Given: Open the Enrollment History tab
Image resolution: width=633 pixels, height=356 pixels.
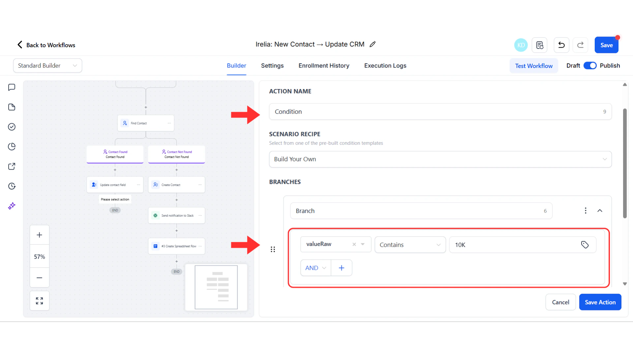Looking at the screenshot, I should [324, 66].
